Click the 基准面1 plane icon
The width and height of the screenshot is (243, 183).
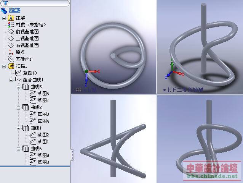coord(11,59)
